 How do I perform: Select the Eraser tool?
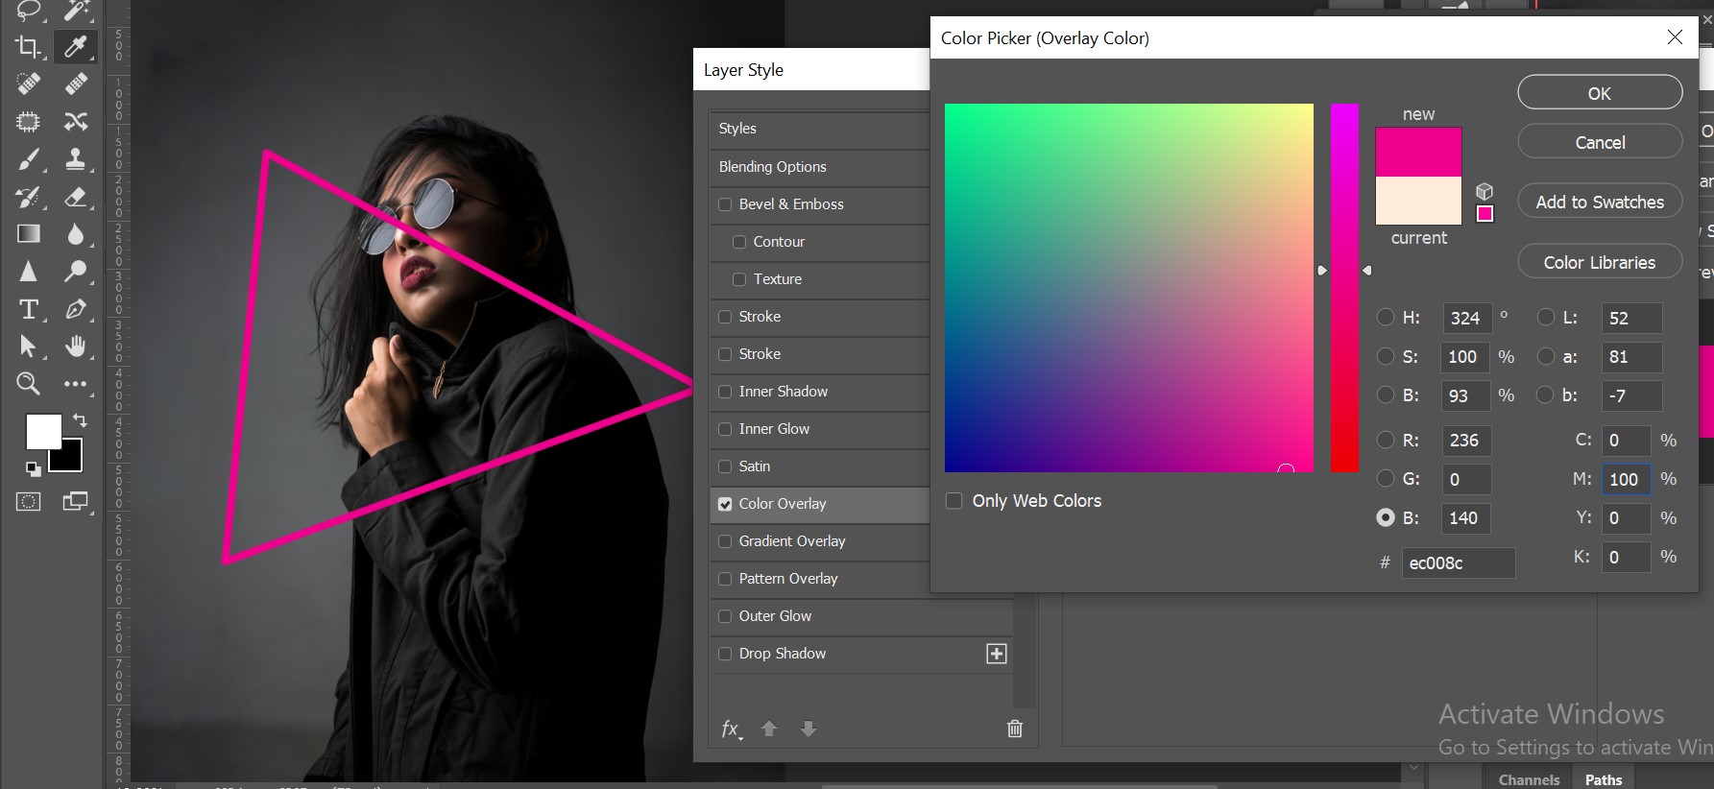click(x=75, y=197)
